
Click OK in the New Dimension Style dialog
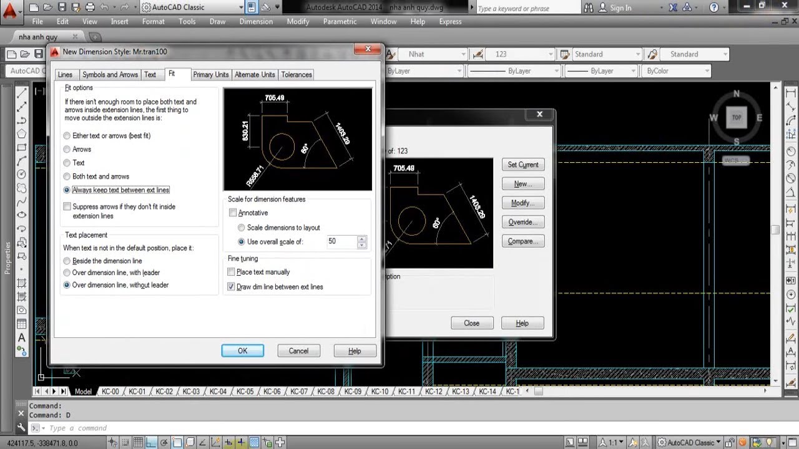[243, 351]
